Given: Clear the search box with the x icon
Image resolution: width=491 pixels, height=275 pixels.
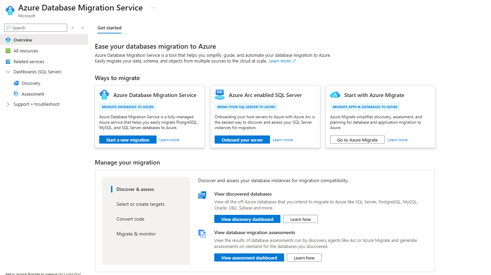Looking at the screenshot, I should click(x=73, y=27).
